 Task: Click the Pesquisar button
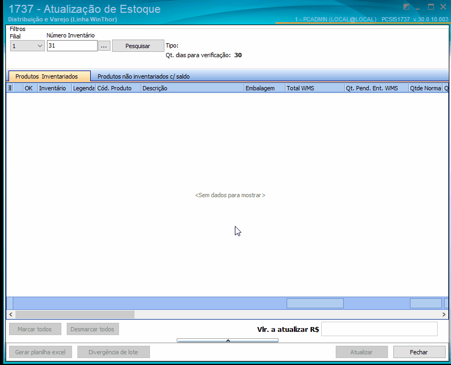pos(138,46)
